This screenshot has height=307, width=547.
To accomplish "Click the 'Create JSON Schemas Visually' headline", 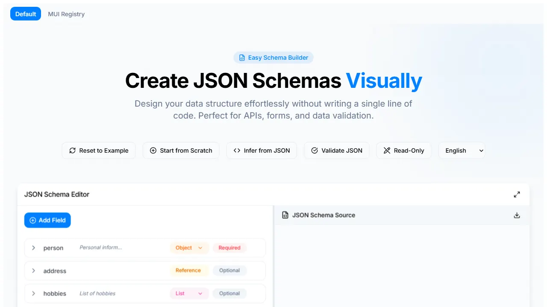I will coord(273,81).
